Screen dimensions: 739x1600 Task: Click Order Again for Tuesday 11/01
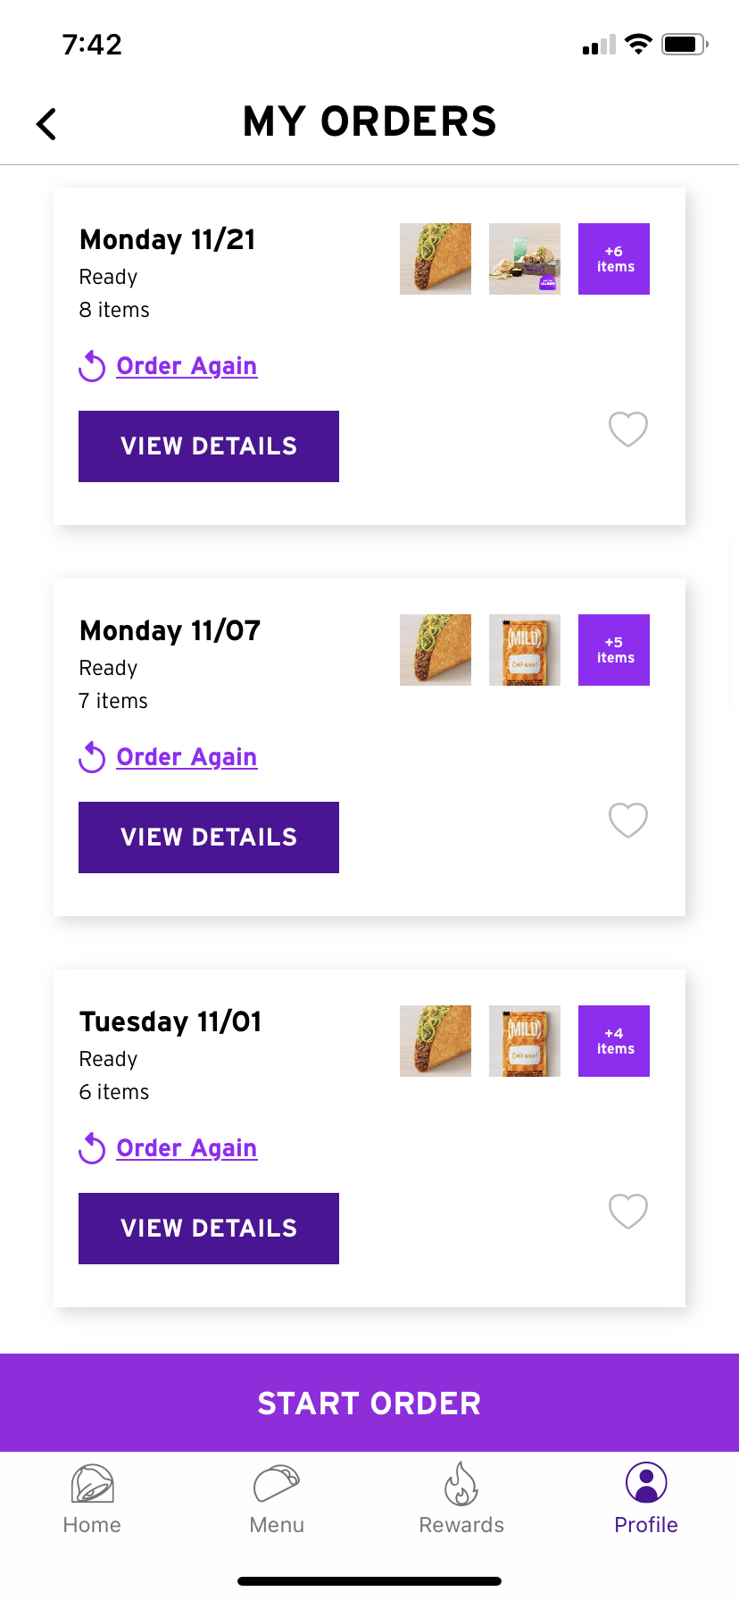[186, 1148]
